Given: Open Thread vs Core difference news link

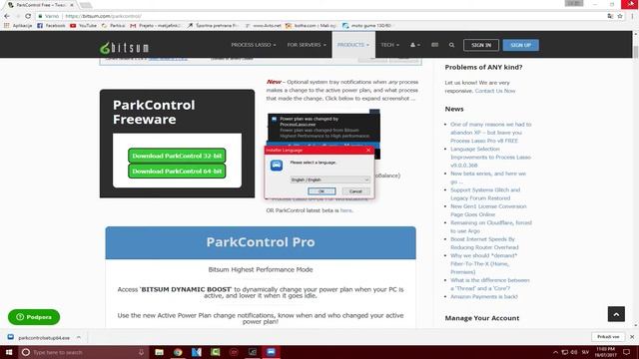Looking at the screenshot, I should point(490,284).
